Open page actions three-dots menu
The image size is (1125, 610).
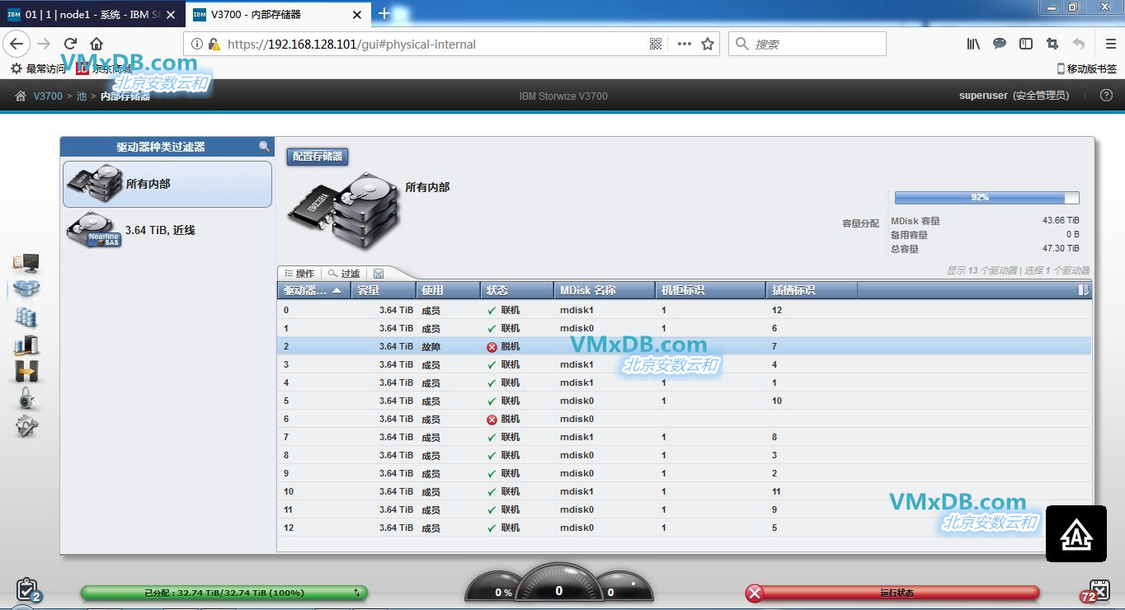pyautogui.click(x=685, y=44)
